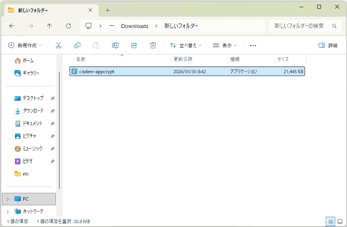Go up one folder level
347x227 pixels.
pyautogui.click(x=50, y=26)
